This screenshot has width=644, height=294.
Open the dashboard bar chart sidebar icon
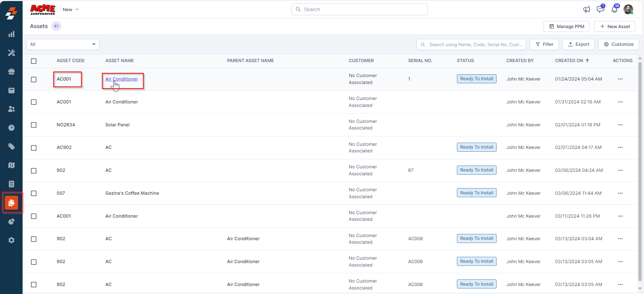coord(11,34)
